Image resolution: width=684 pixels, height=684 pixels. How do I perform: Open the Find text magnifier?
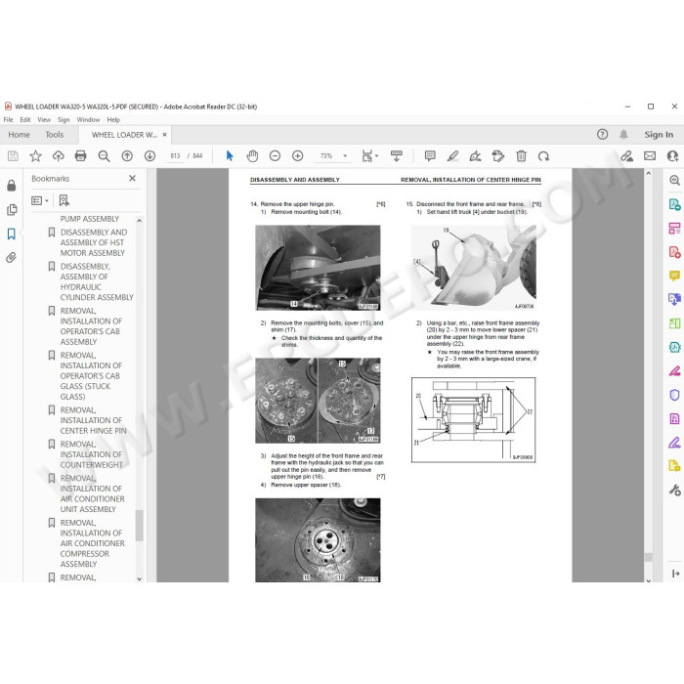coord(104,155)
